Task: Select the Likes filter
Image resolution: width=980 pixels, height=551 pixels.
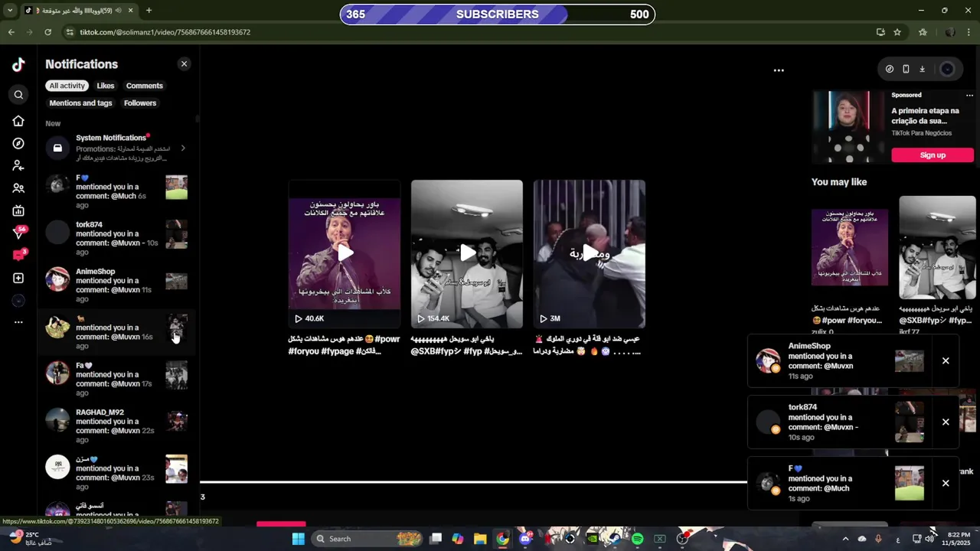Action: 106,86
